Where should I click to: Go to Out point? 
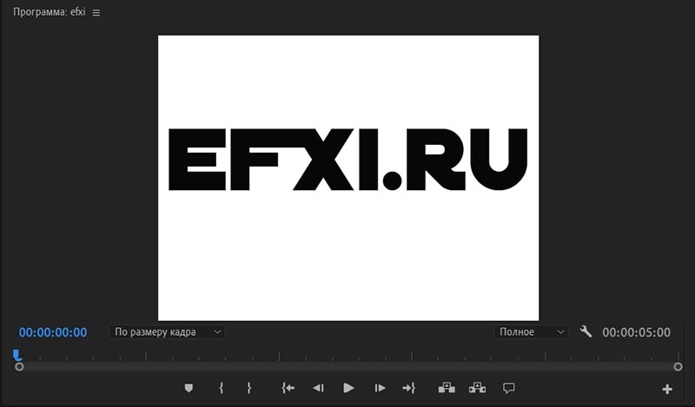pos(408,389)
